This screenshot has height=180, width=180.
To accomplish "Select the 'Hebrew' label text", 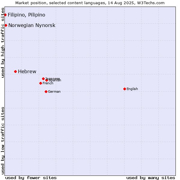I will click(27, 72).
